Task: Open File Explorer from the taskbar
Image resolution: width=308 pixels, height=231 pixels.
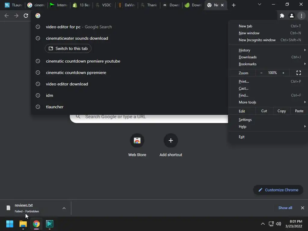Action: point(23,224)
